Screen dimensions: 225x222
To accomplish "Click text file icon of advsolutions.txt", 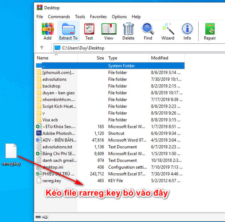I will point(39,147).
